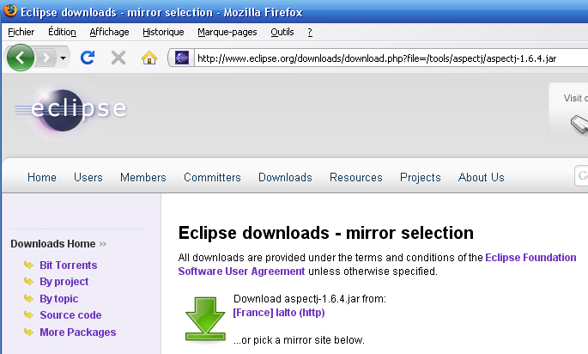Click the Stop loading X icon
Screen dimensions: 588x354
click(x=118, y=58)
